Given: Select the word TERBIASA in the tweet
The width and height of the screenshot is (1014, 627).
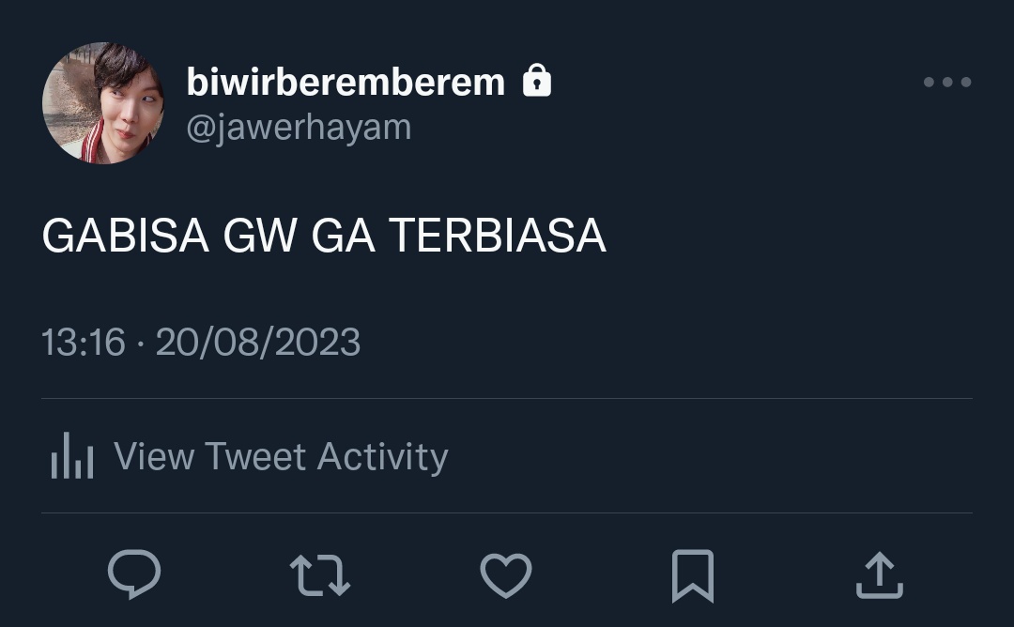Looking at the screenshot, I should coord(498,236).
